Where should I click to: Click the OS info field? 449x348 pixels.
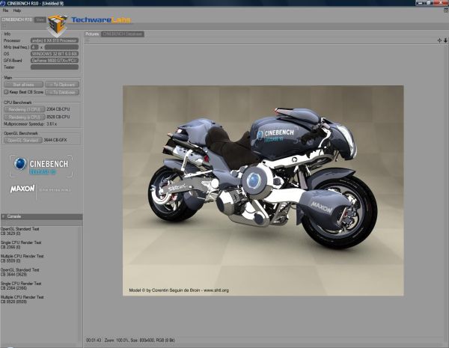click(x=55, y=54)
